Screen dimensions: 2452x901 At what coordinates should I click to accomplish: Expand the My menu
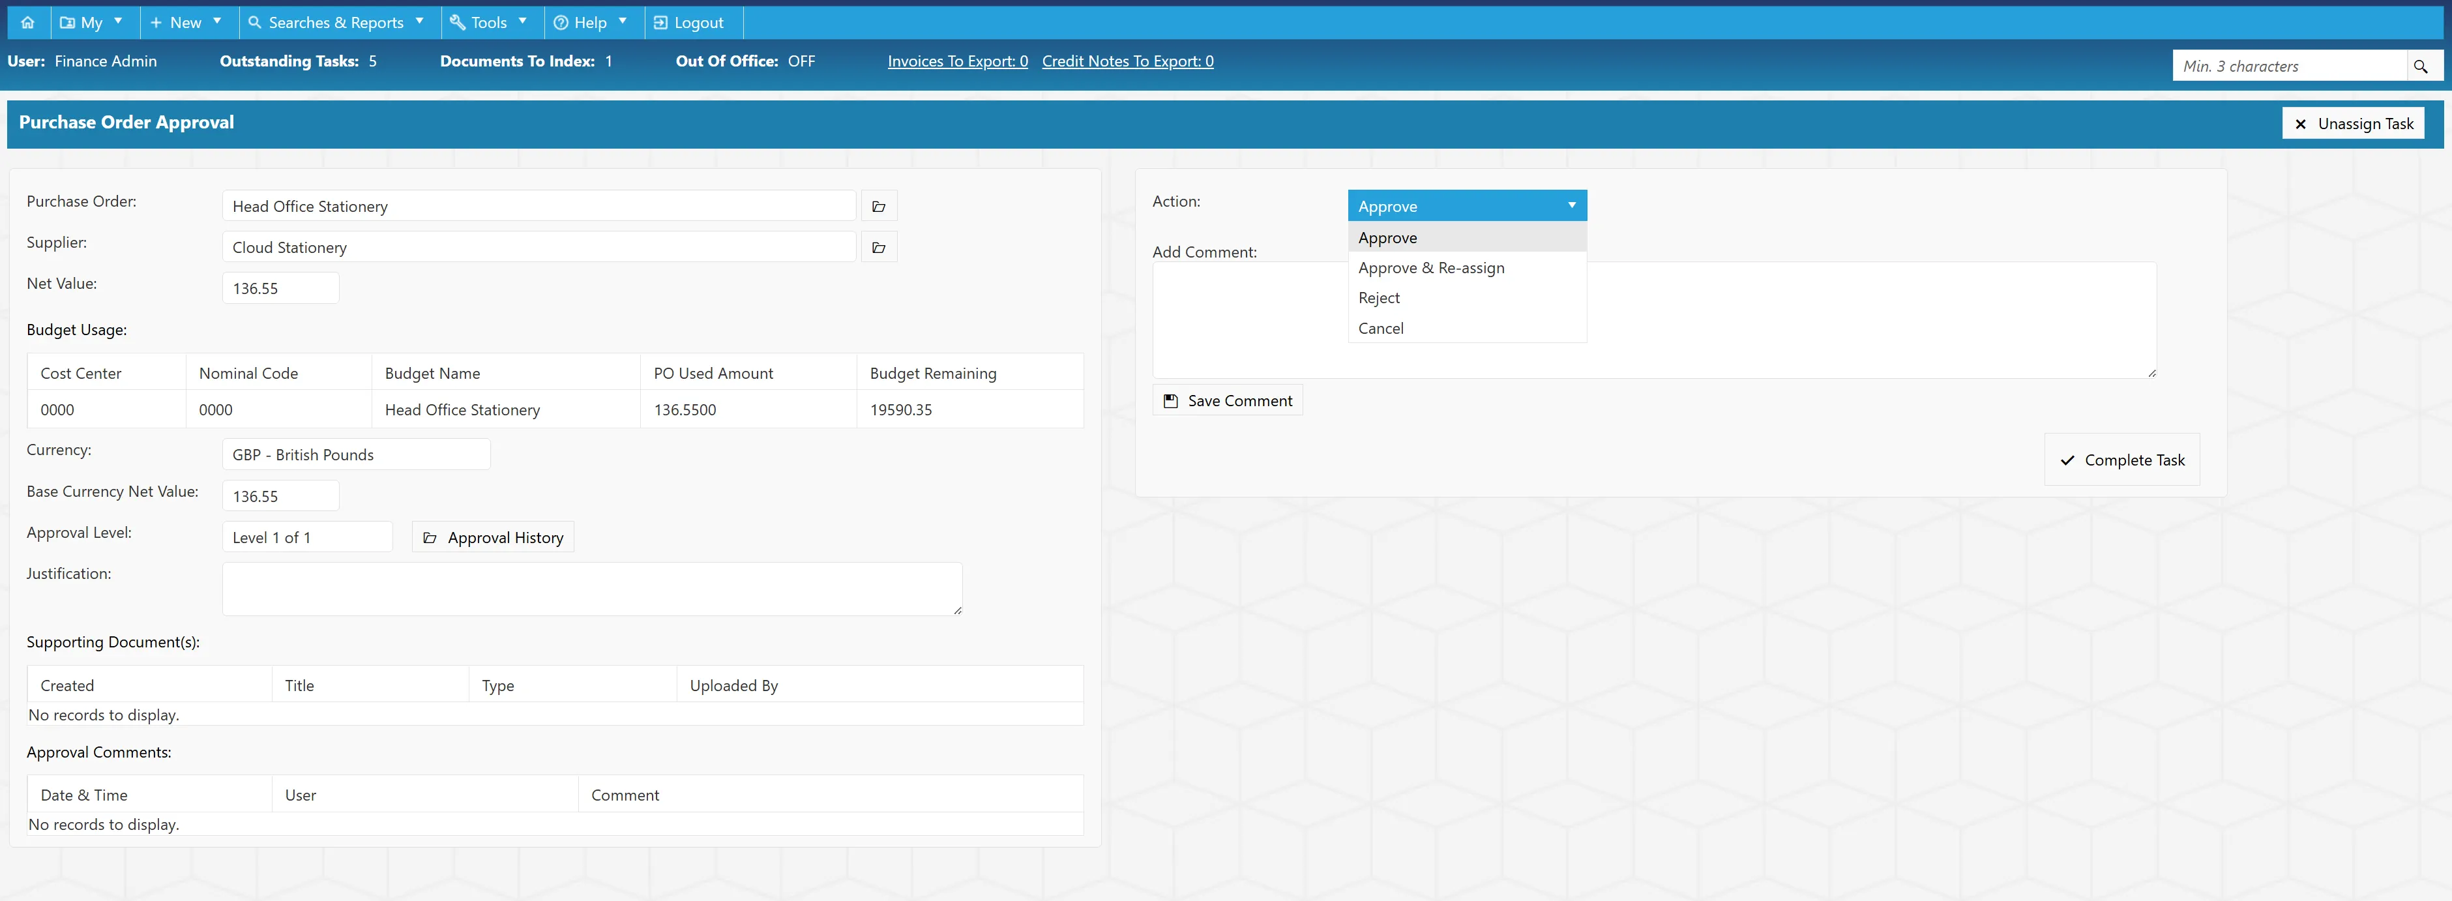(x=91, y=23)
